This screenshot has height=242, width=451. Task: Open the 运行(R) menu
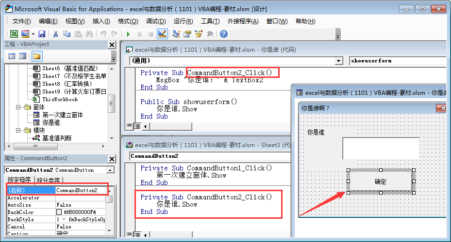[183, 21]
